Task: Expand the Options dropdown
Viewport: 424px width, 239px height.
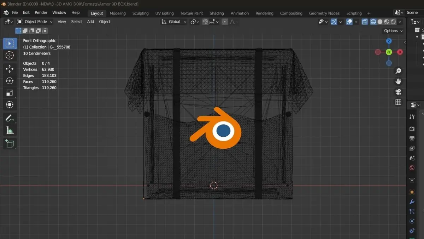Action: pos(394,31)
